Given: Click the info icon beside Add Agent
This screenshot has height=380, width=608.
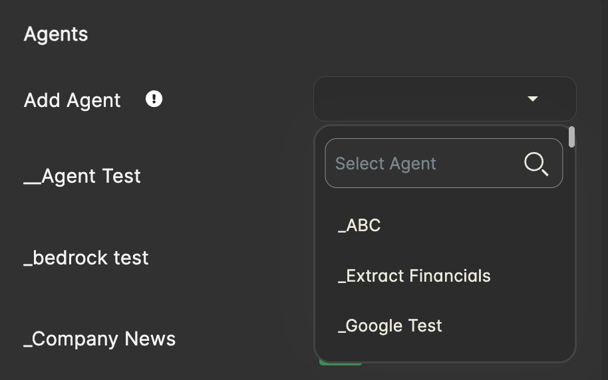Looking at the screenshot, I should tap(154, 100).
